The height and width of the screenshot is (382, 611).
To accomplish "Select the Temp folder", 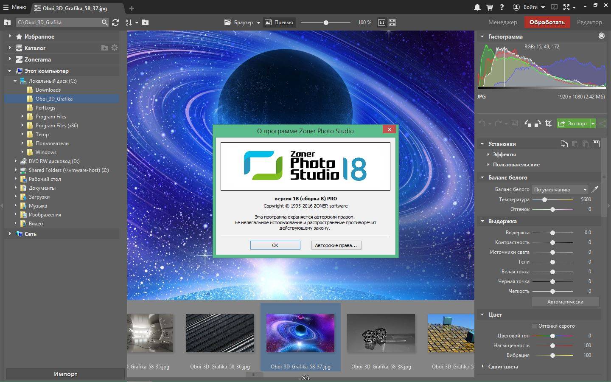I will [x=42, y=134].
